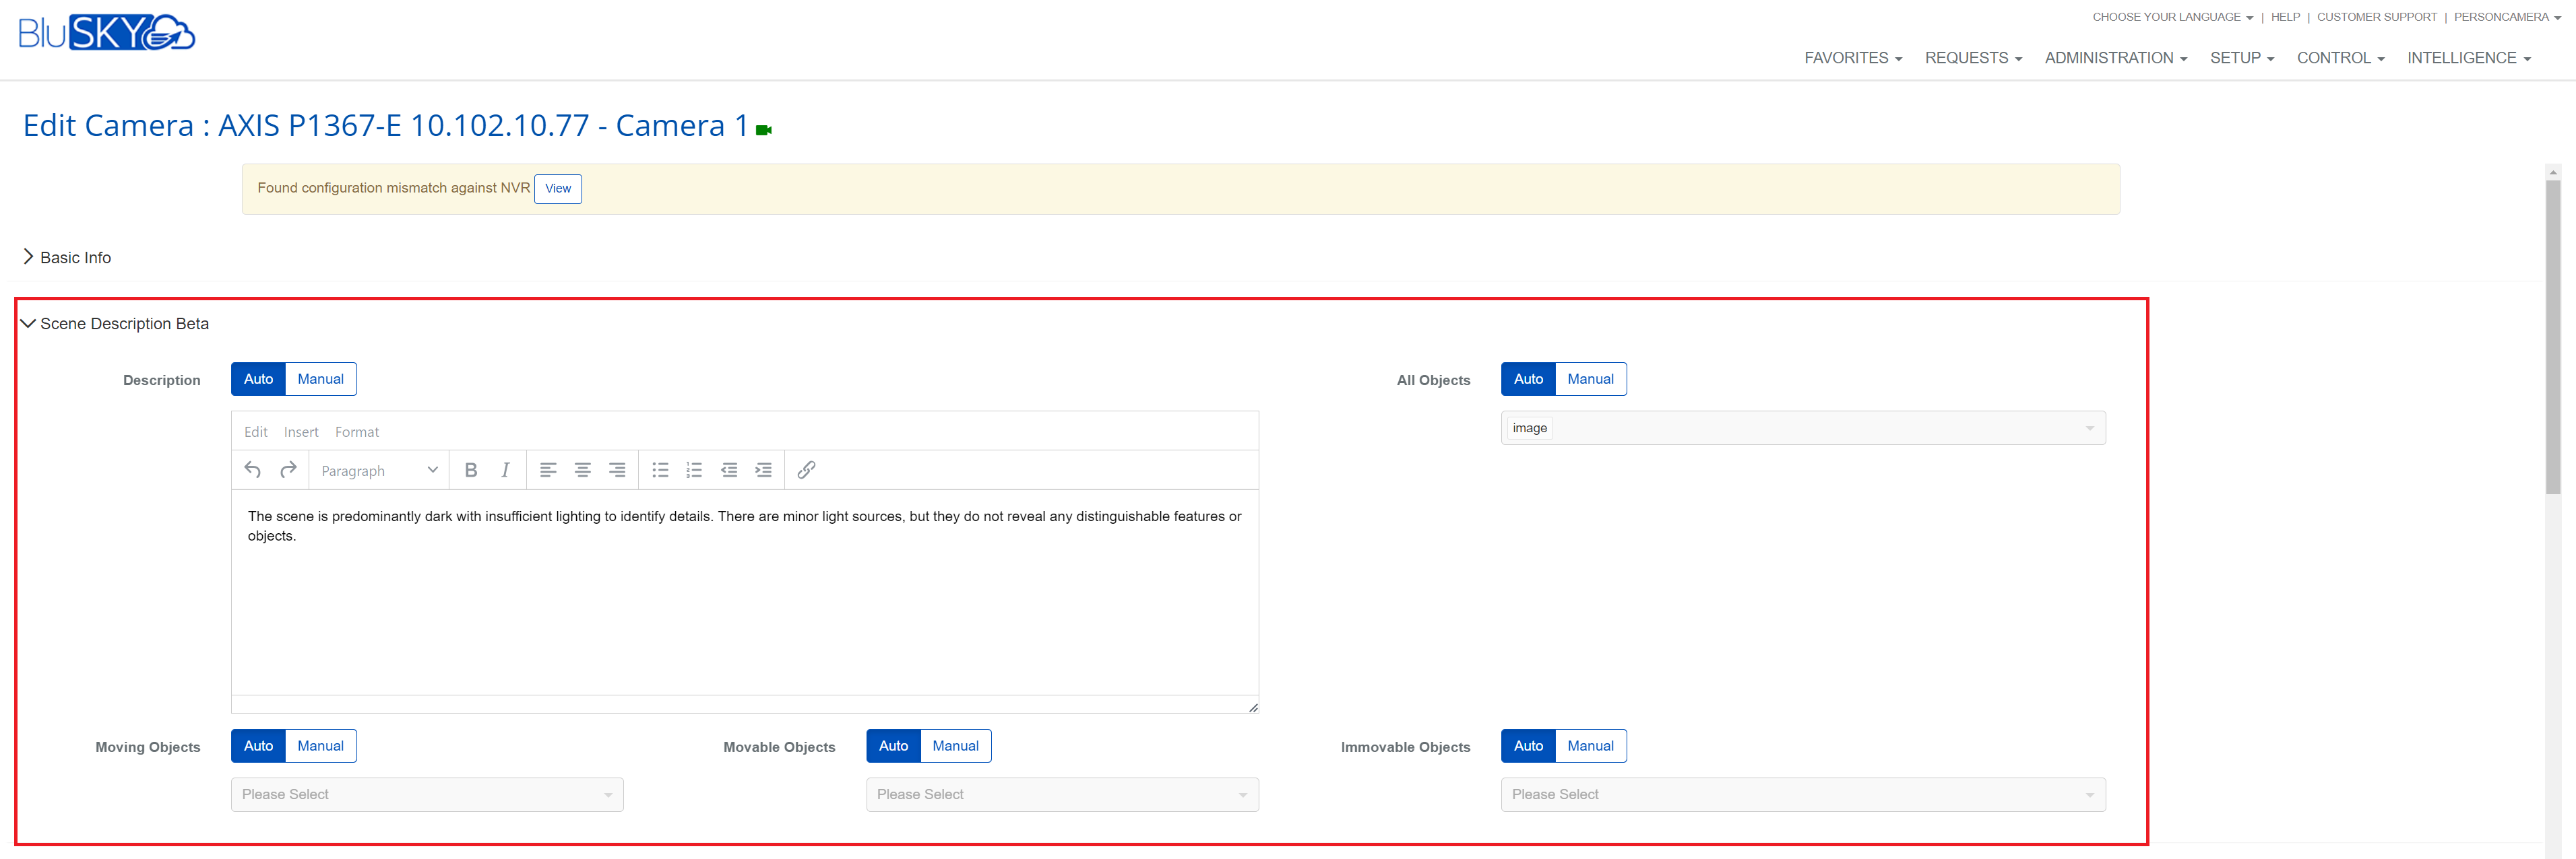Switch Description mode to Manual

tap(320, 378)
